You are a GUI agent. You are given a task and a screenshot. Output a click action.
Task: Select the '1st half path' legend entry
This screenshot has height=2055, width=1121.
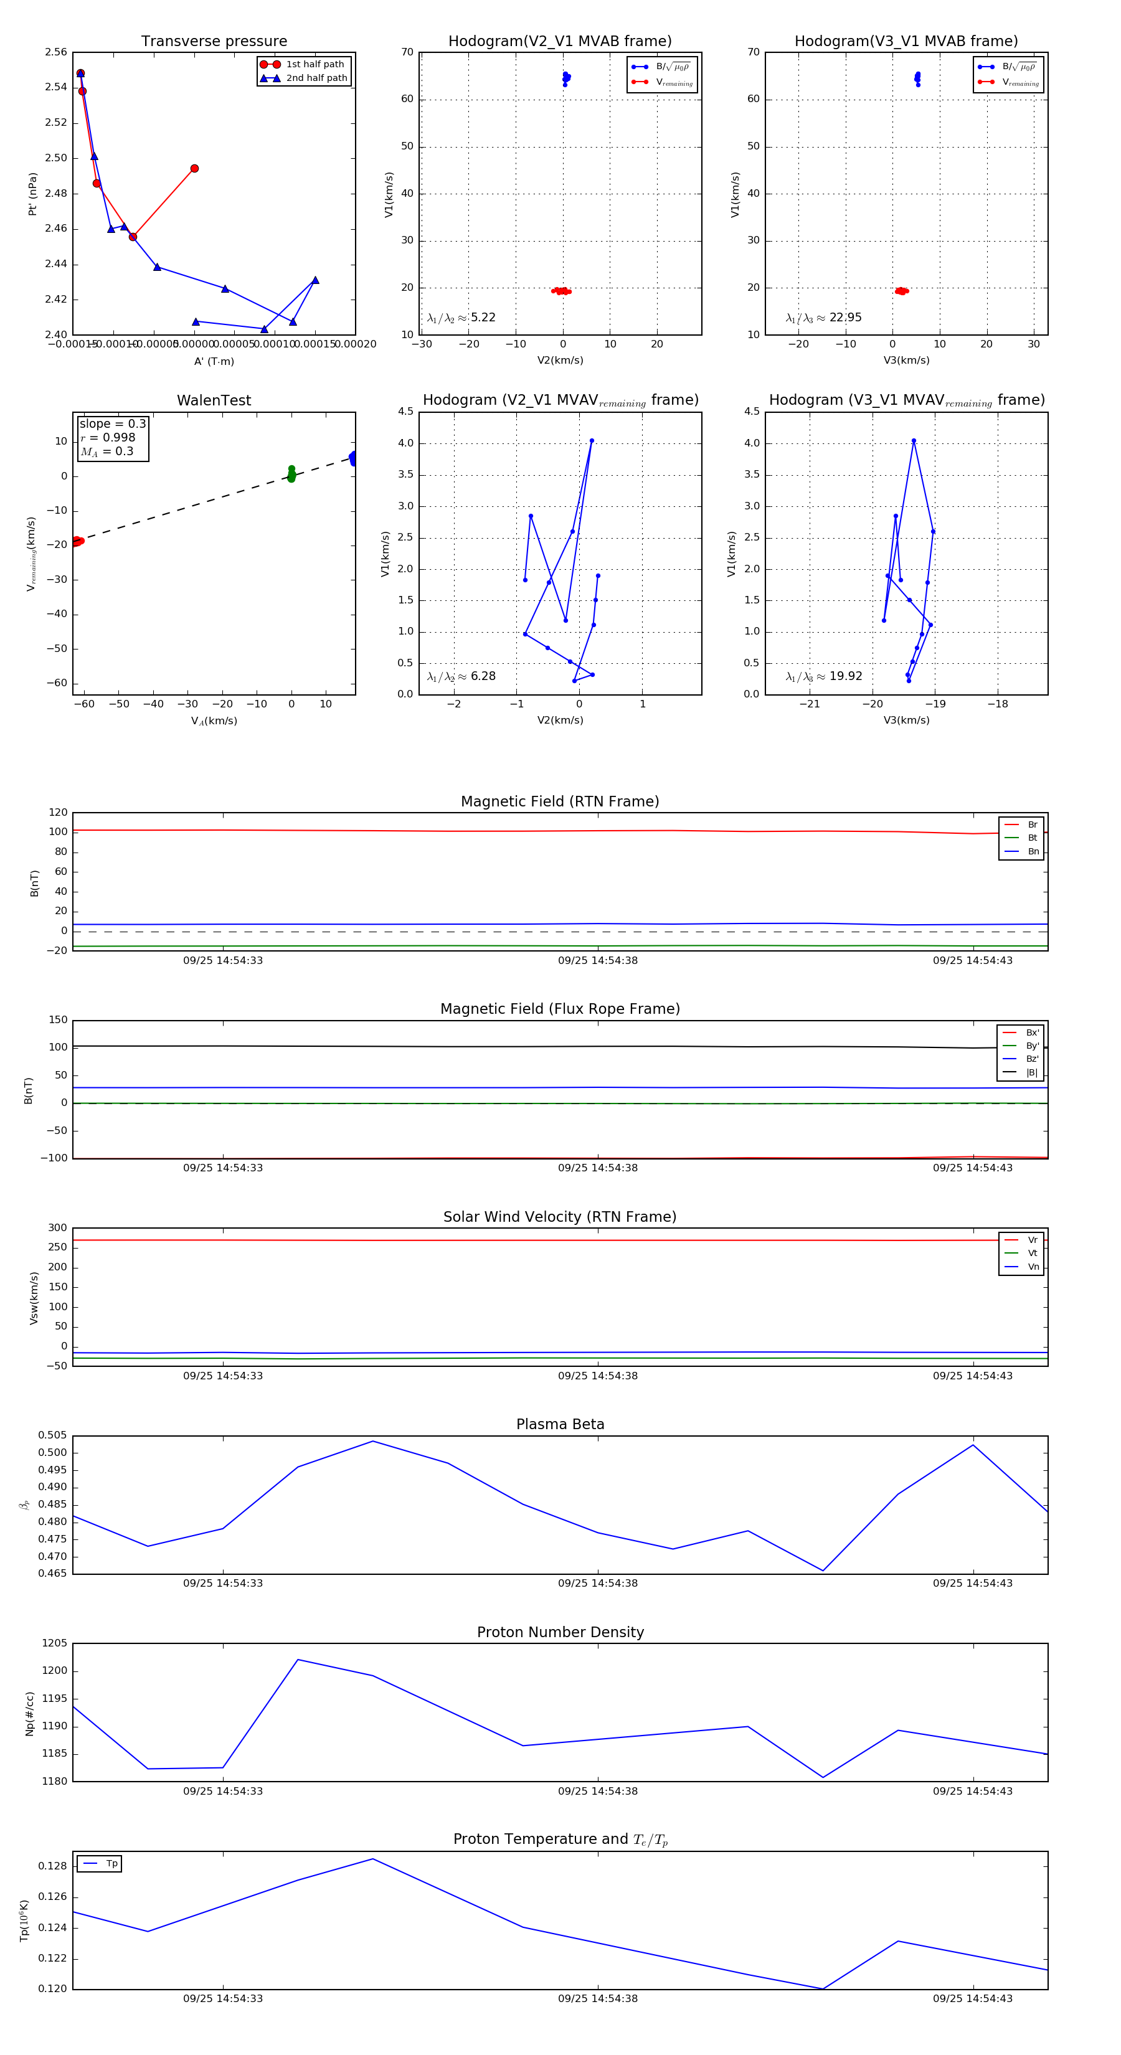(303, 65)
